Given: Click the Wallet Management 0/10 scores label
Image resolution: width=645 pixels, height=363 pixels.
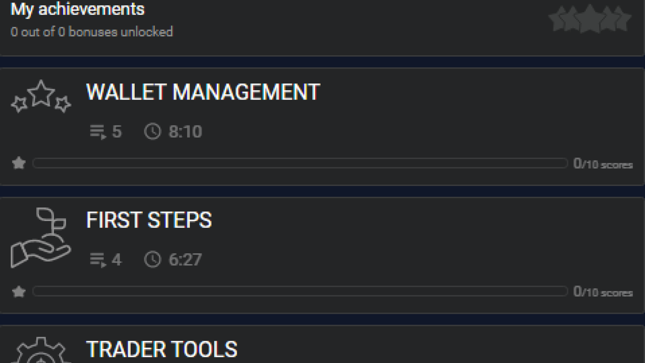Looking at the screenshot, I should point(603,163).
